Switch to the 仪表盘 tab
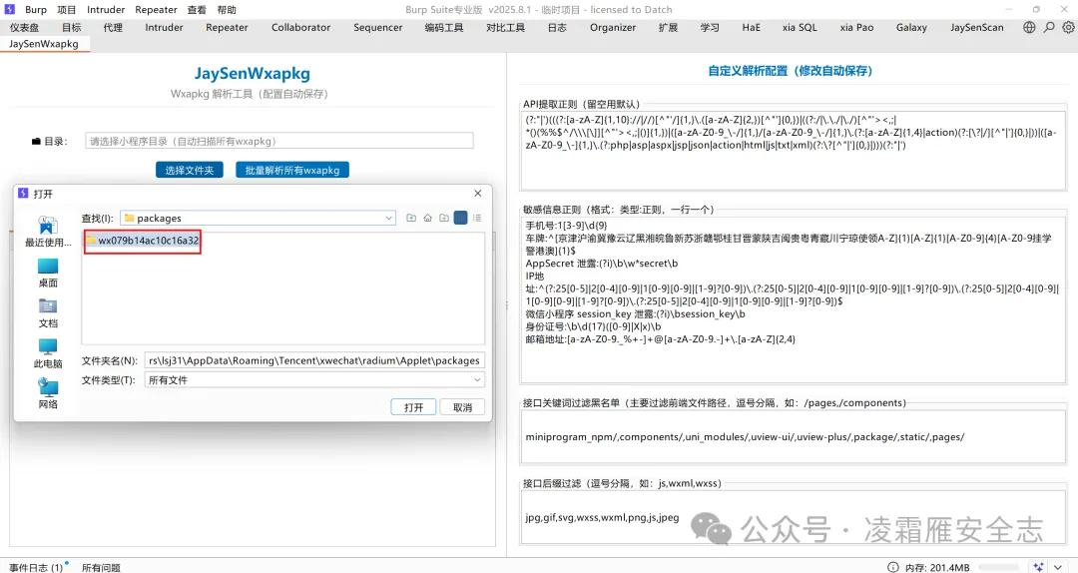The width and height of the screenshot is (1078, 573). (25, 28)
